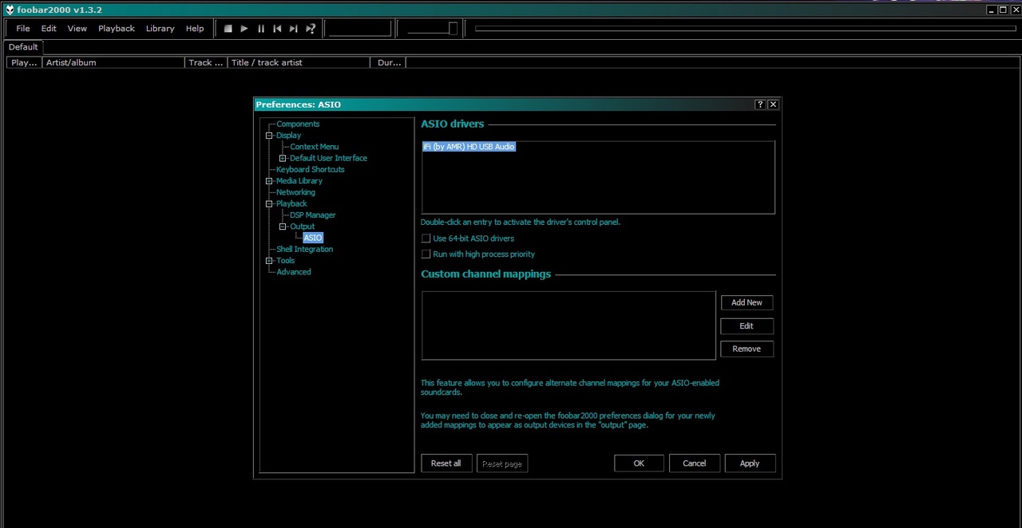Select the Display tree label

[288, 136]
